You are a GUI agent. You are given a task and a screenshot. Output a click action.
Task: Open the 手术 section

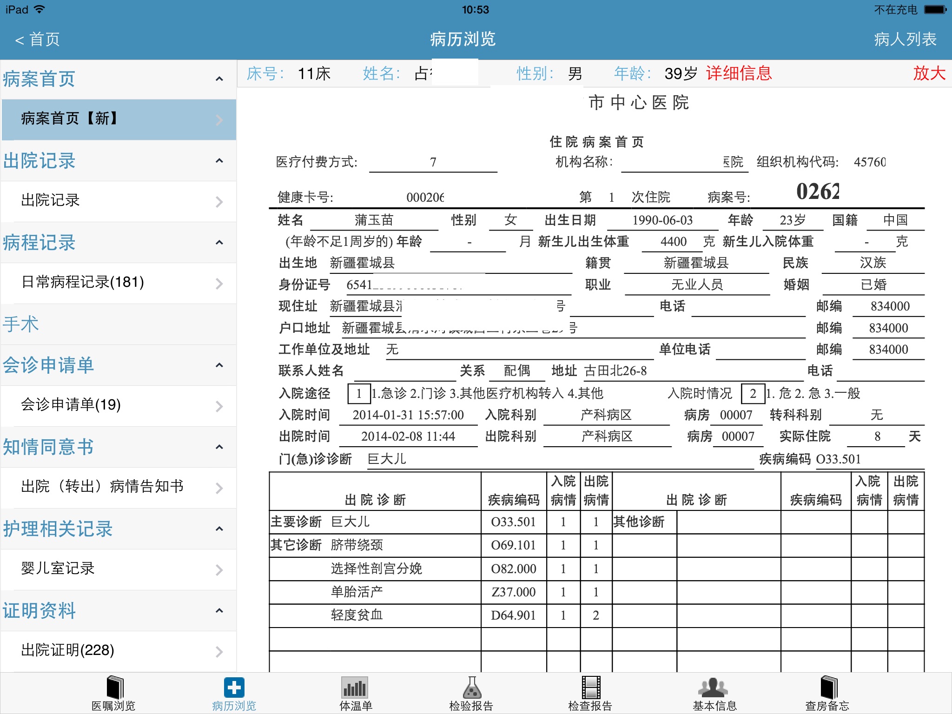[119, 324]
